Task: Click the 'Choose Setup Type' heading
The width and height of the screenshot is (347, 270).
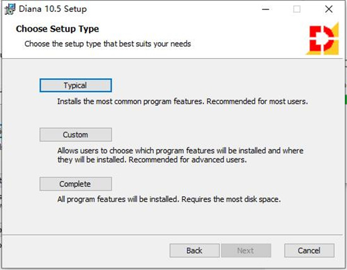Action: pyautogui.click(x=57, y=29)
